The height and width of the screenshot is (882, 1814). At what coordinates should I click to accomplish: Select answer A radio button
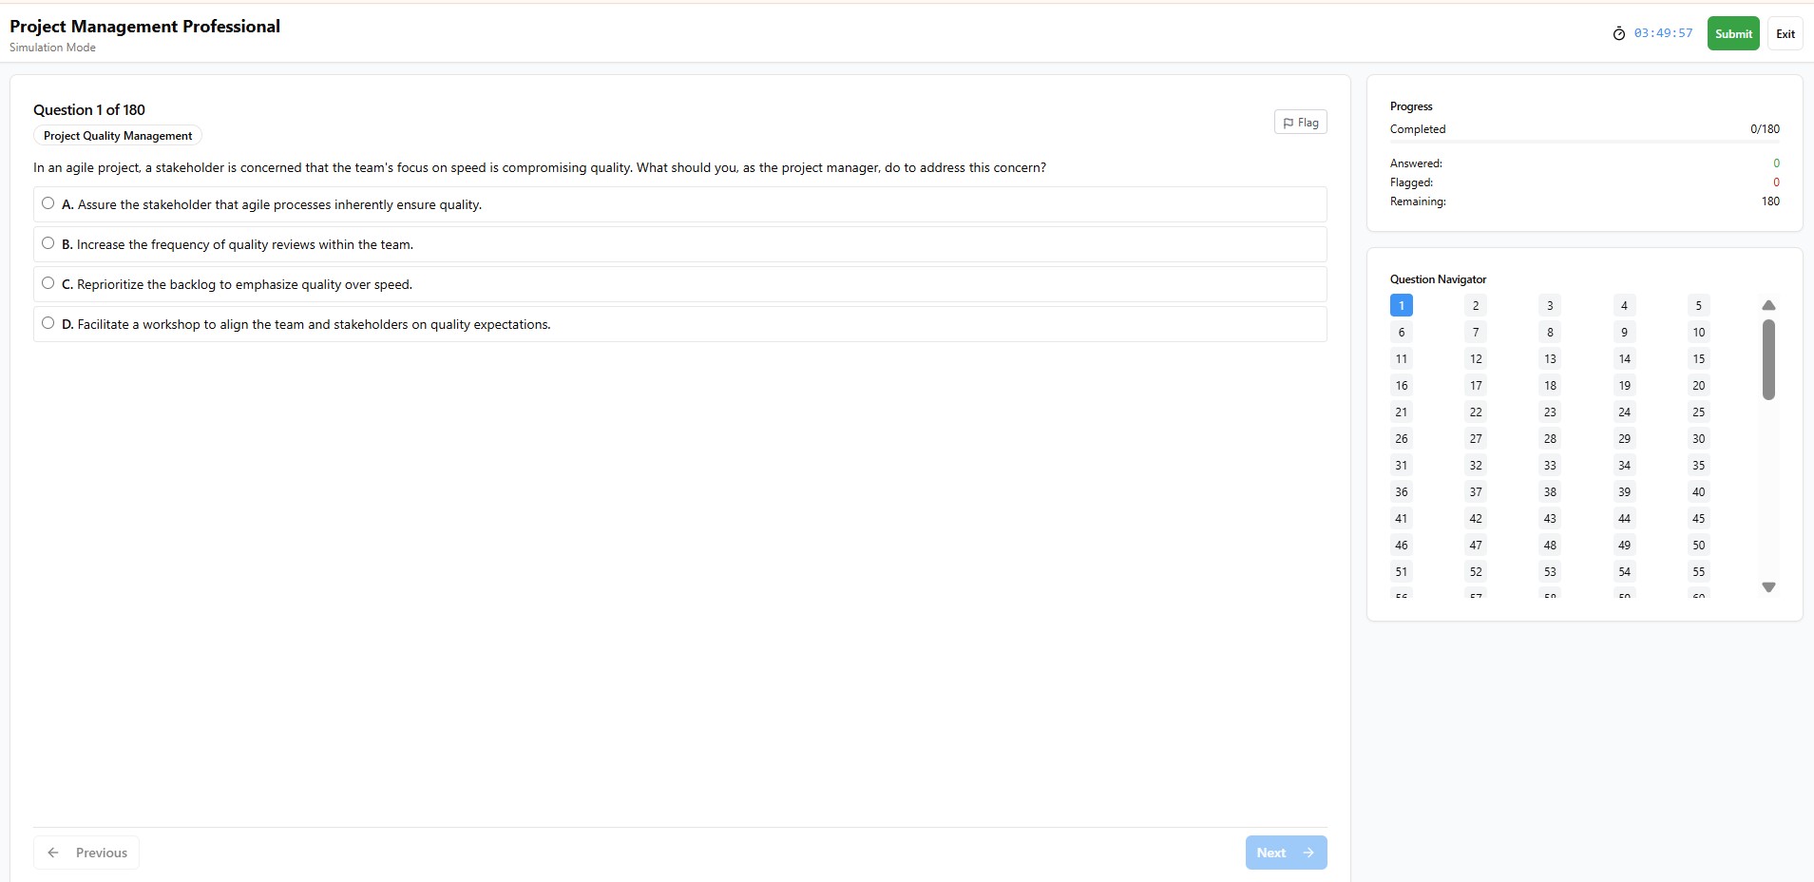(48, 203)
